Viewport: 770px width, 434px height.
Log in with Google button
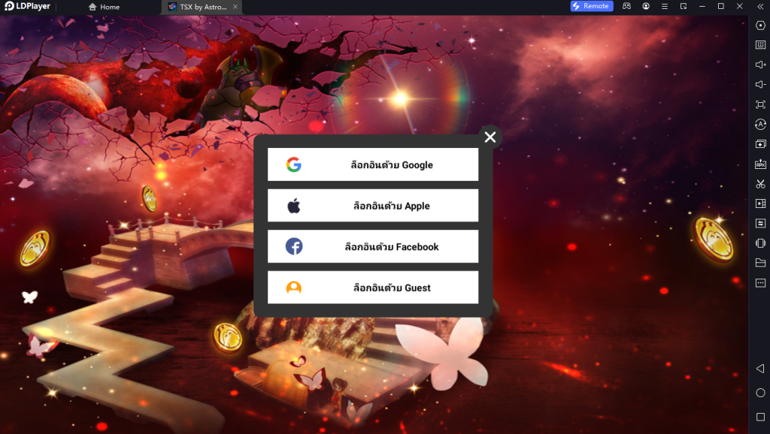(x=373, y=164)
